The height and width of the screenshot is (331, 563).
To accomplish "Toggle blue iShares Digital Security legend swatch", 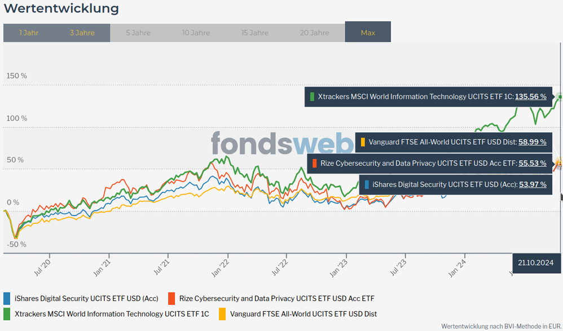I will (7, 298).
